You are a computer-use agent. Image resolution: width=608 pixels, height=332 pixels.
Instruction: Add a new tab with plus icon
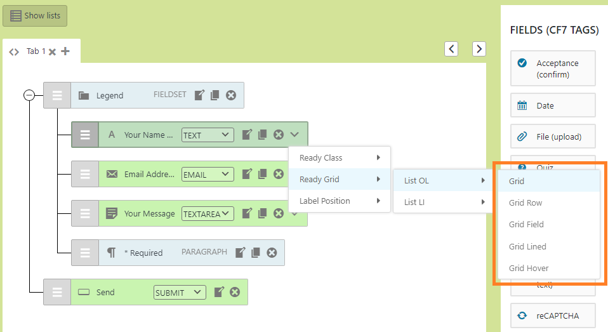[x=65, y=51]
